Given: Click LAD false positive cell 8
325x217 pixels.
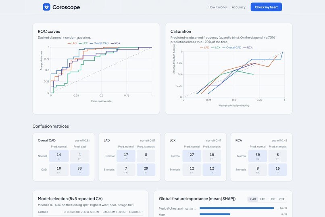Looking at the screenshot, I should pyautogui.click(x=146, y=156).
